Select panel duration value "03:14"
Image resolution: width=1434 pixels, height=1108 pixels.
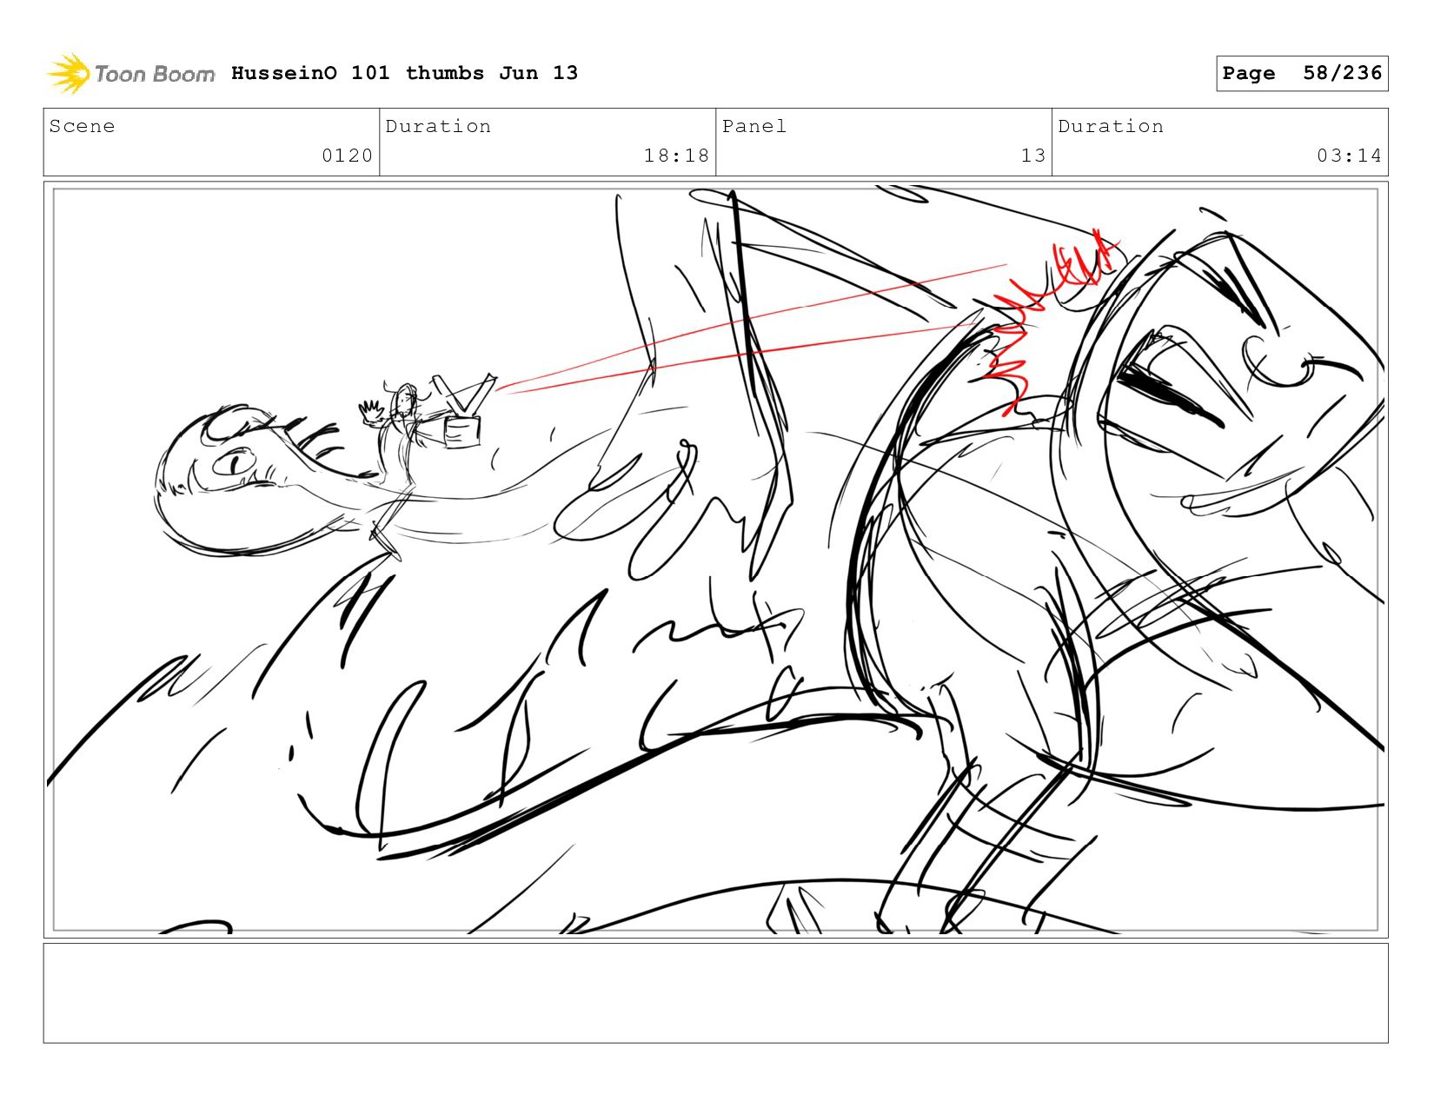pos(1349,156)
